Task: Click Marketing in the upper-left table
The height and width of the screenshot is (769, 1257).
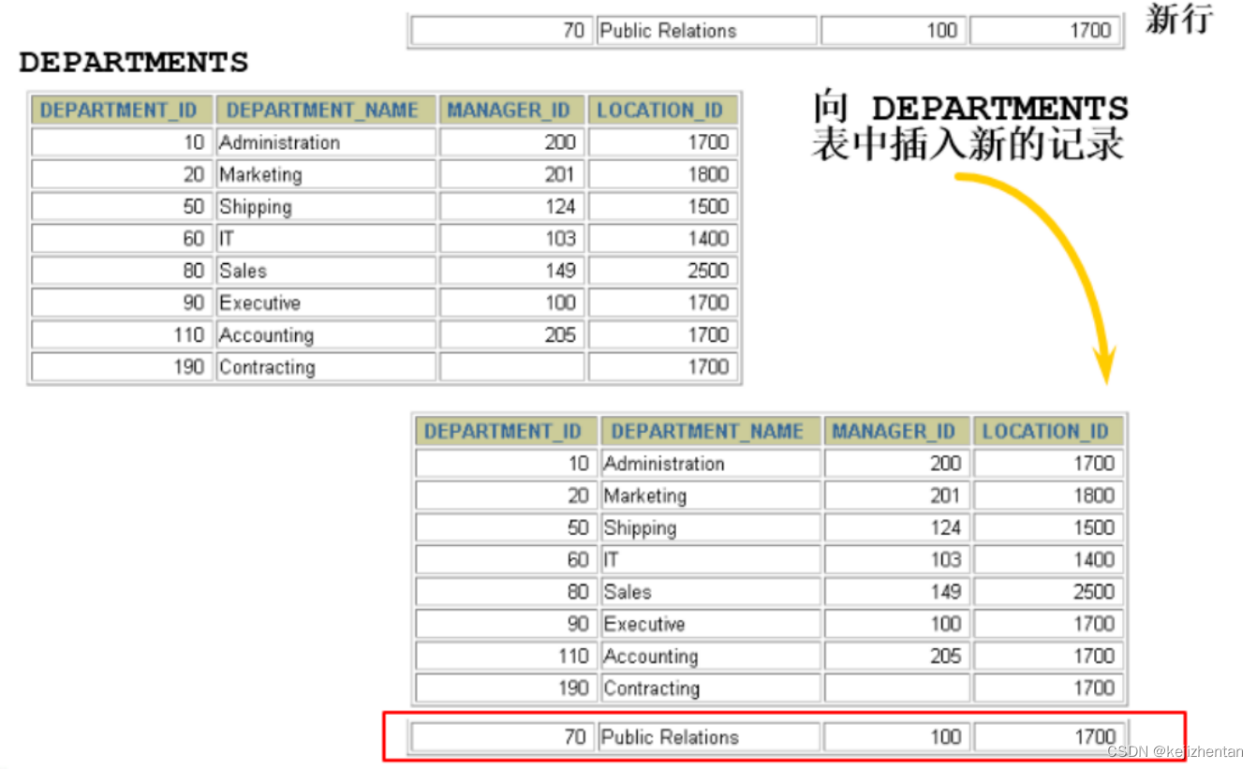Action: pyautogui.click(x=260, y=174)
